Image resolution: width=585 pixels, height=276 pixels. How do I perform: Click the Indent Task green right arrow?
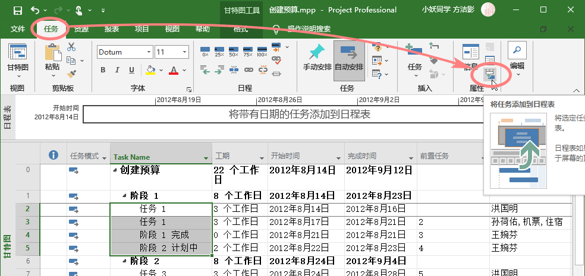(219, 69)
